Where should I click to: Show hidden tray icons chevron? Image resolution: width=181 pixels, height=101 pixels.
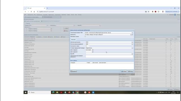(x=157, y=92)
